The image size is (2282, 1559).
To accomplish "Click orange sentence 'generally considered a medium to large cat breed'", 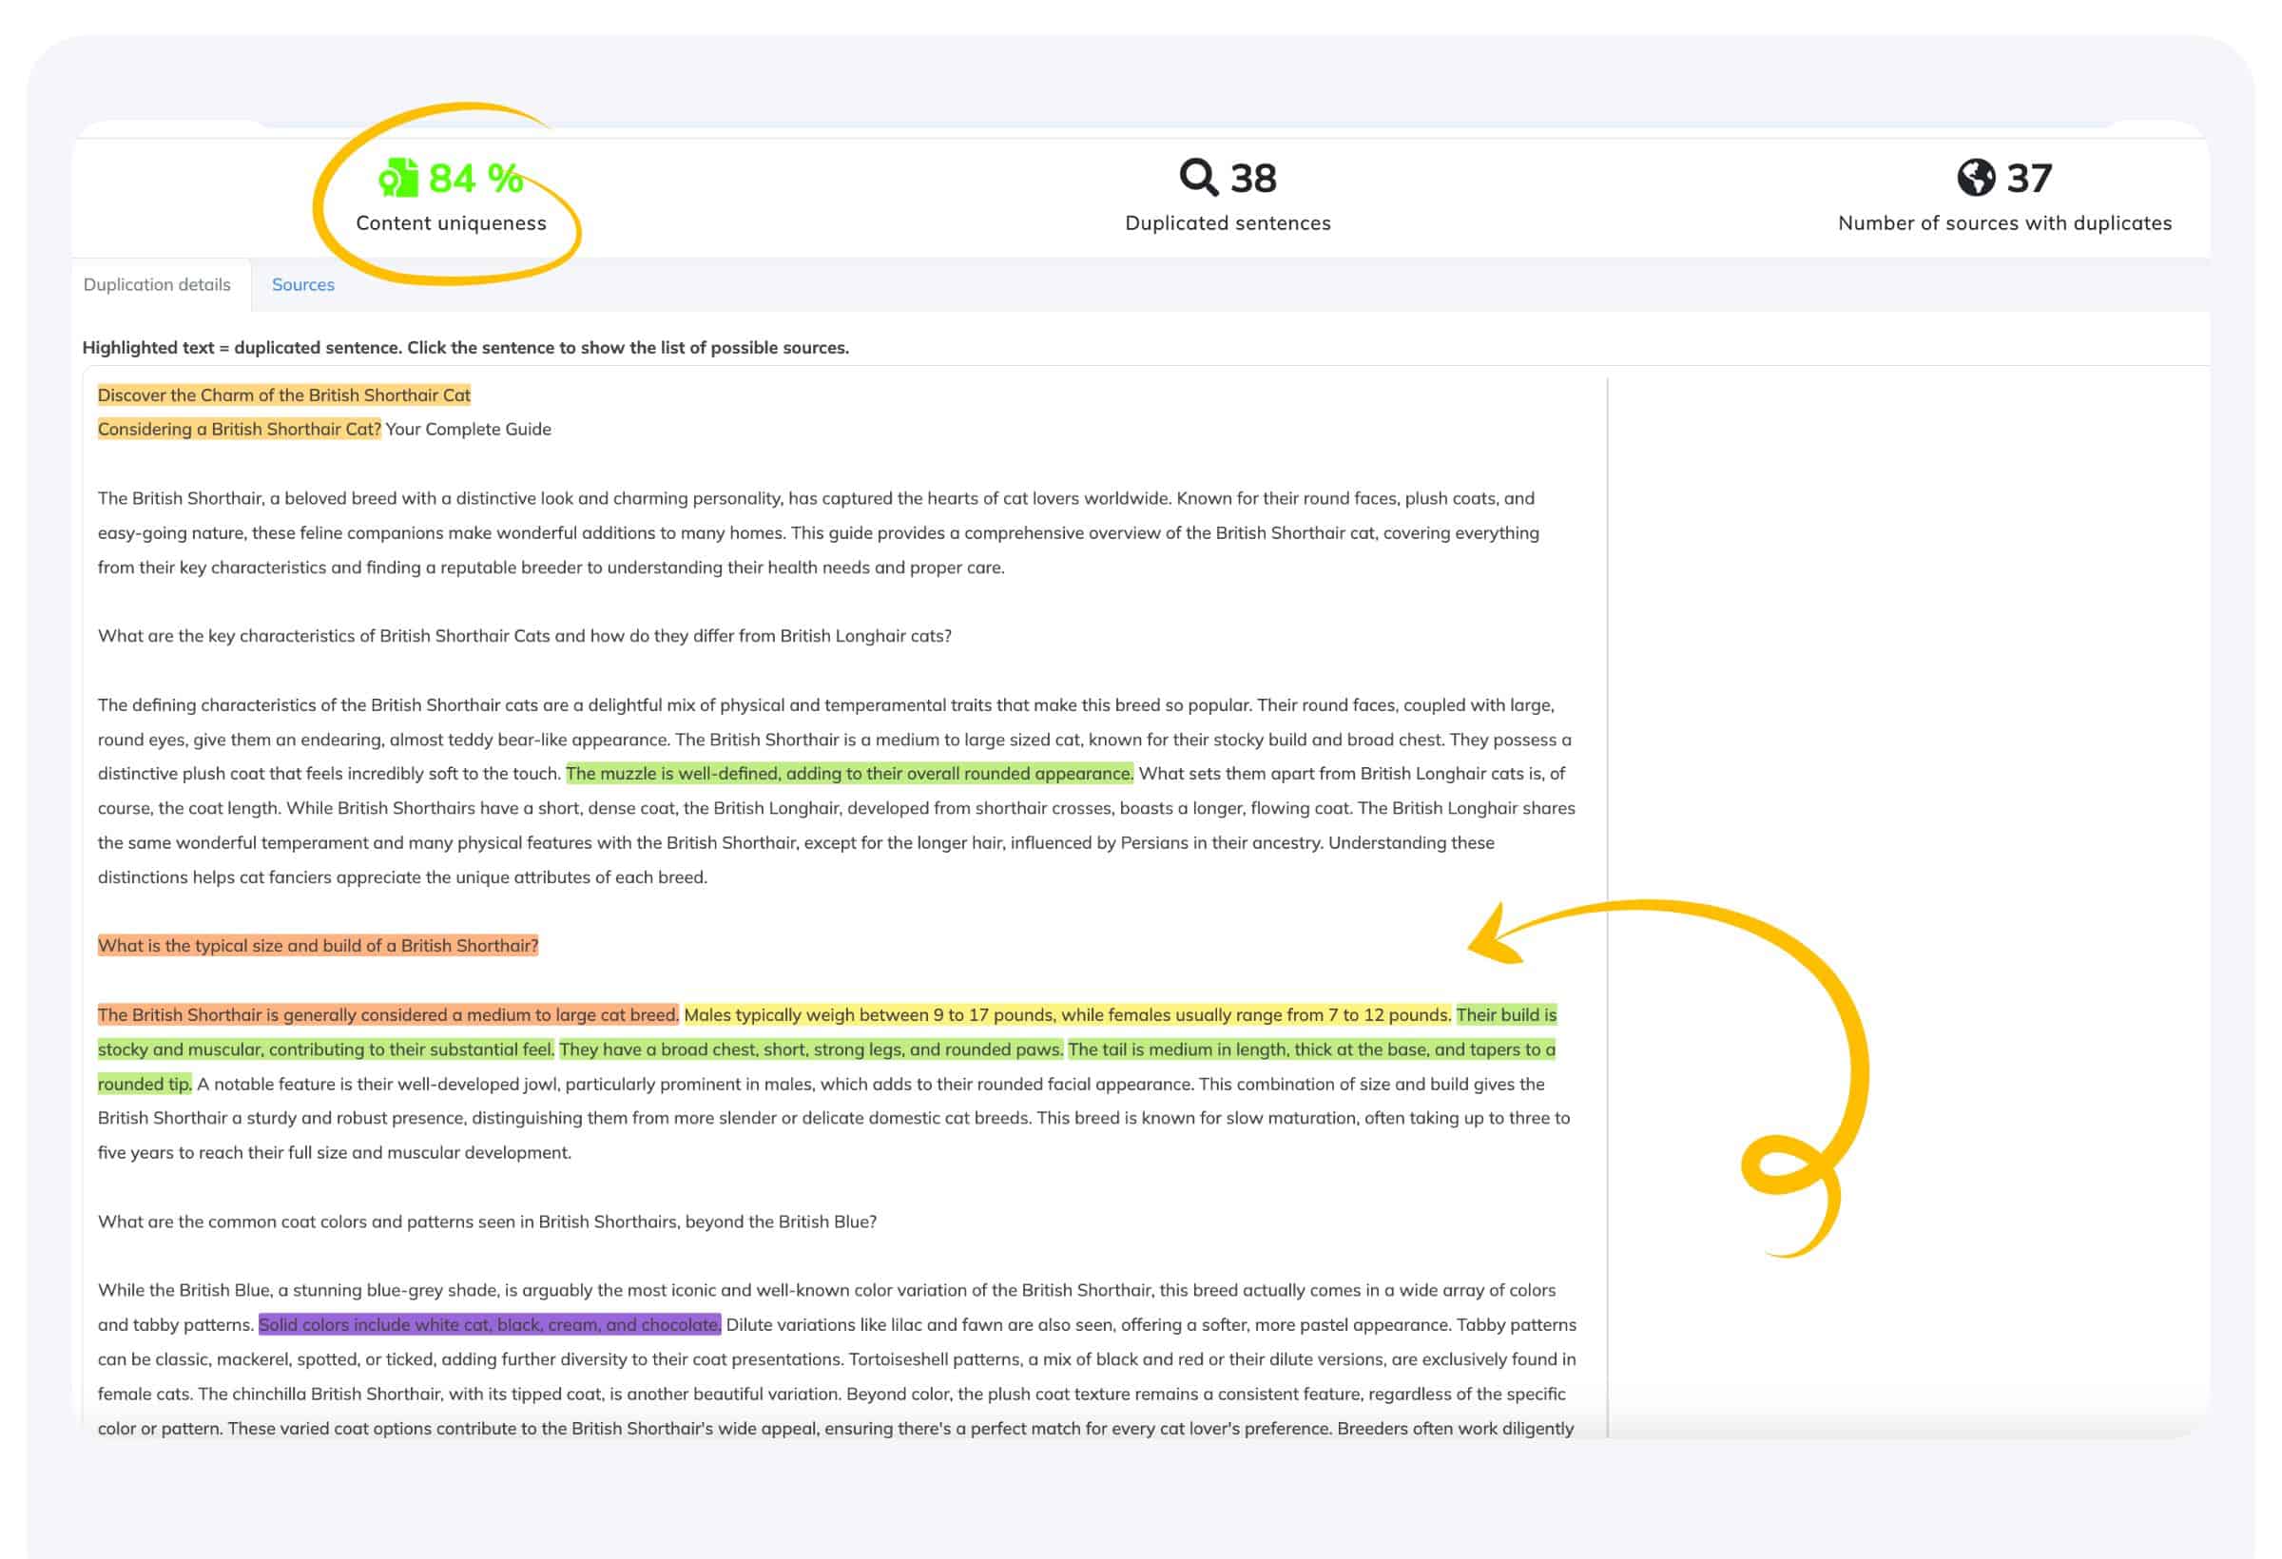I will pyautogui.click(x=388, y=1015).
